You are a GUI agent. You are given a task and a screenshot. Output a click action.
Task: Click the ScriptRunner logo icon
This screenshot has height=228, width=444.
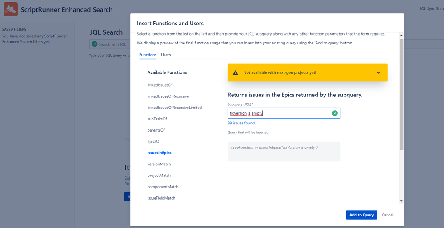[x=10, y=9]
